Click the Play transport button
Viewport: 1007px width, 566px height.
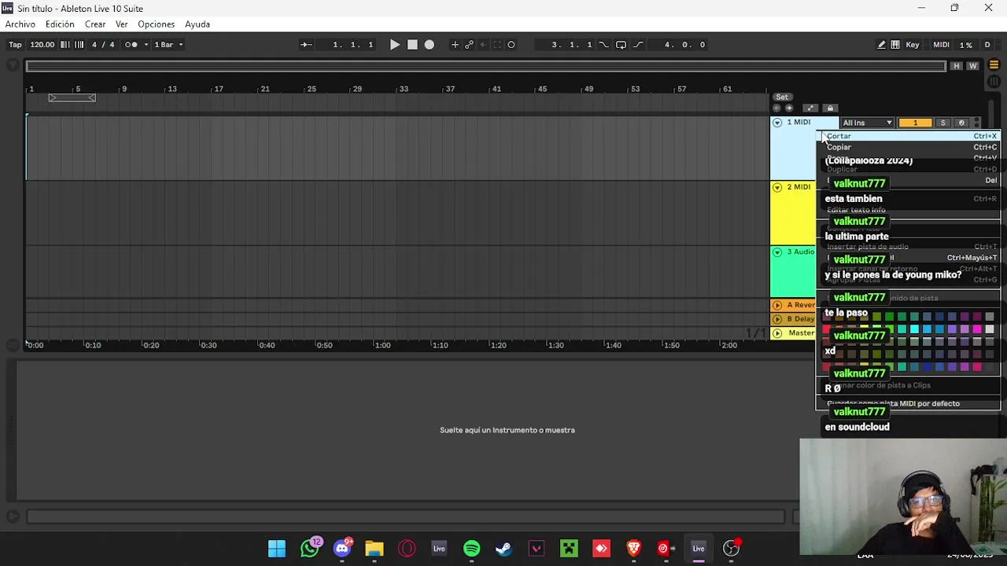tap(395, 45)
